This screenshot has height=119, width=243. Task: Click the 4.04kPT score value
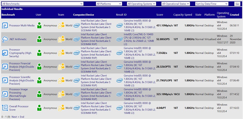(x=161, y=108)
